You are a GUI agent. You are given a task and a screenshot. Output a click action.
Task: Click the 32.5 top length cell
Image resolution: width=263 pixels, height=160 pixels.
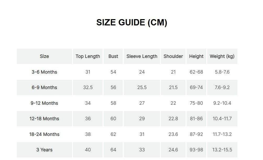[88, 87]
